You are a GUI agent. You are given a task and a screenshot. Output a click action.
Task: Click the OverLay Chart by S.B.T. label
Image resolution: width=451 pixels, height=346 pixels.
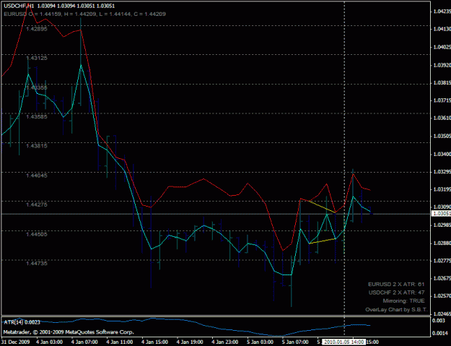tap(396, 310)
